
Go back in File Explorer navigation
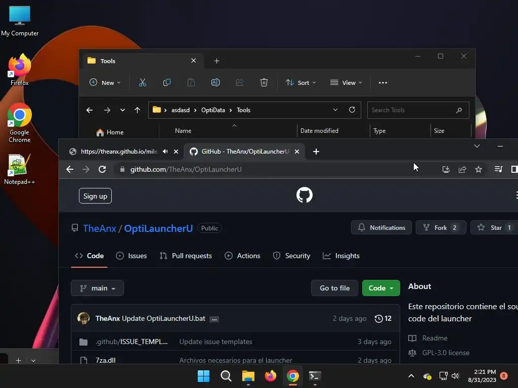90,110
